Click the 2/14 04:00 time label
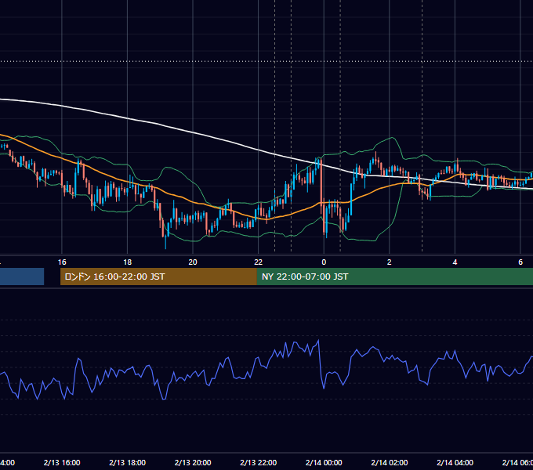The image size is (533, 470). 455,462
